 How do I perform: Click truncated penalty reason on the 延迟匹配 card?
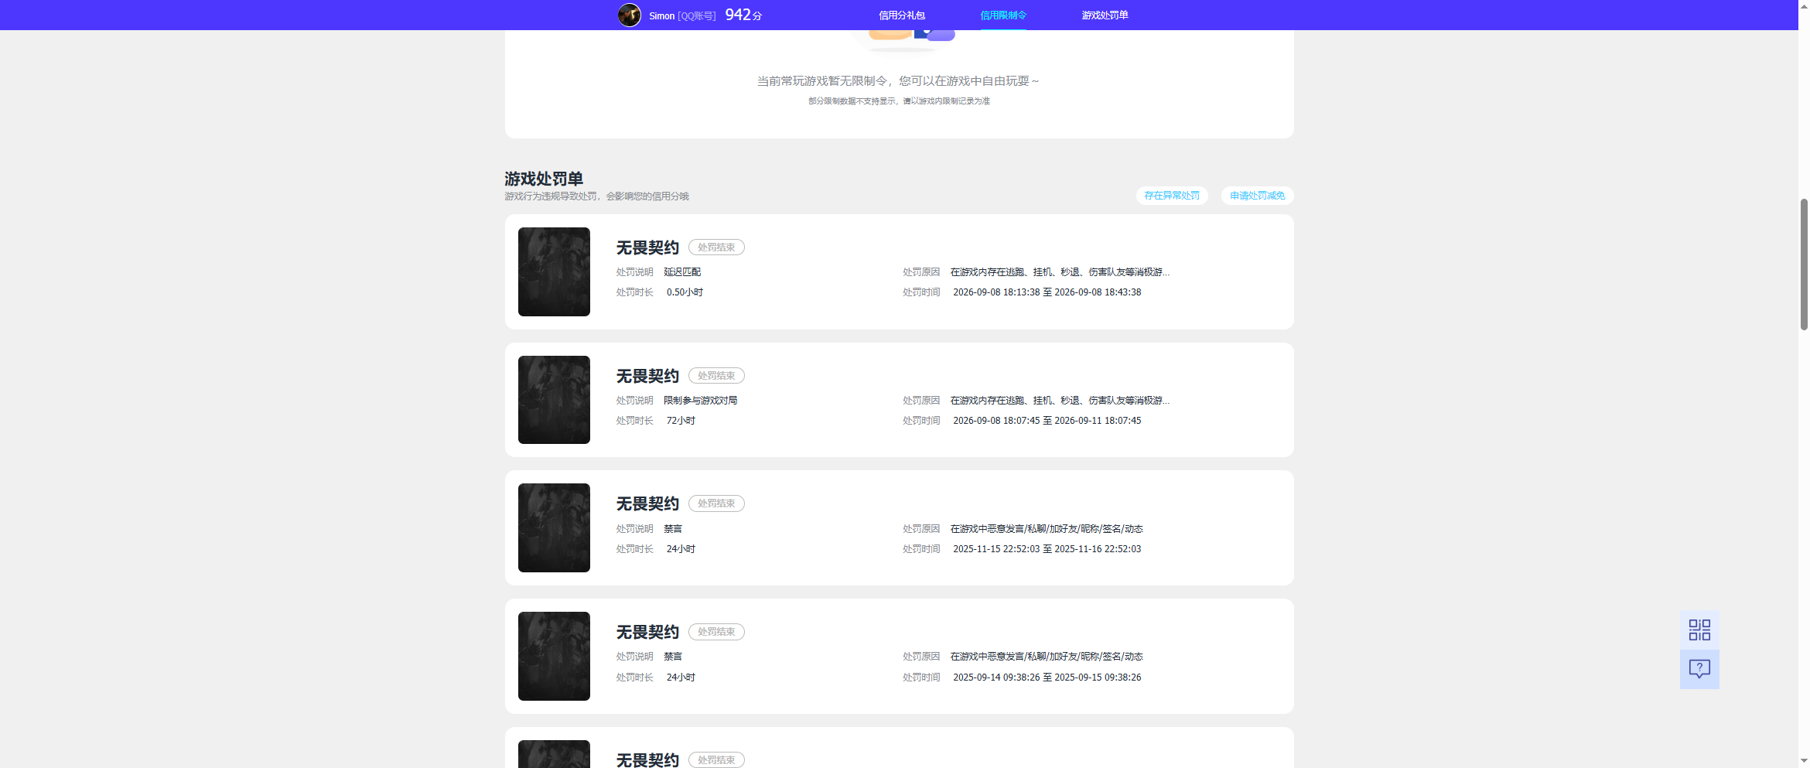tap(1060, 272)
